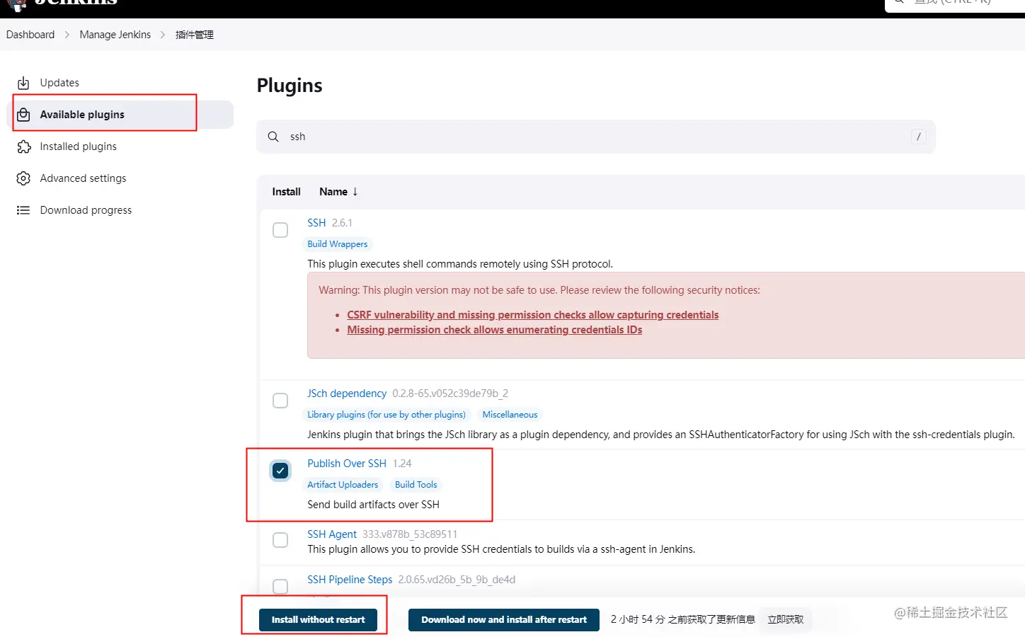Open Advanced settings in sidebar

pos(83,178)
